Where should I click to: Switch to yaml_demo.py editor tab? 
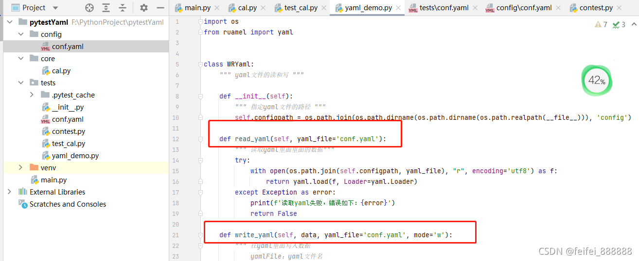pos(368,8)
